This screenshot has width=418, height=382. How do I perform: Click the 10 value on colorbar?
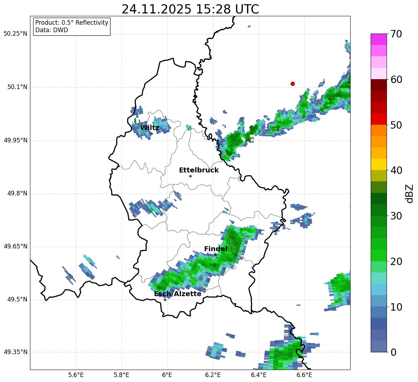396,307
